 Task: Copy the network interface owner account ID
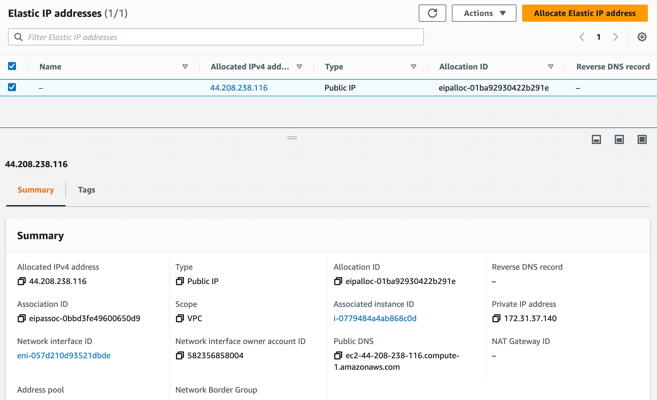[180, 355]
